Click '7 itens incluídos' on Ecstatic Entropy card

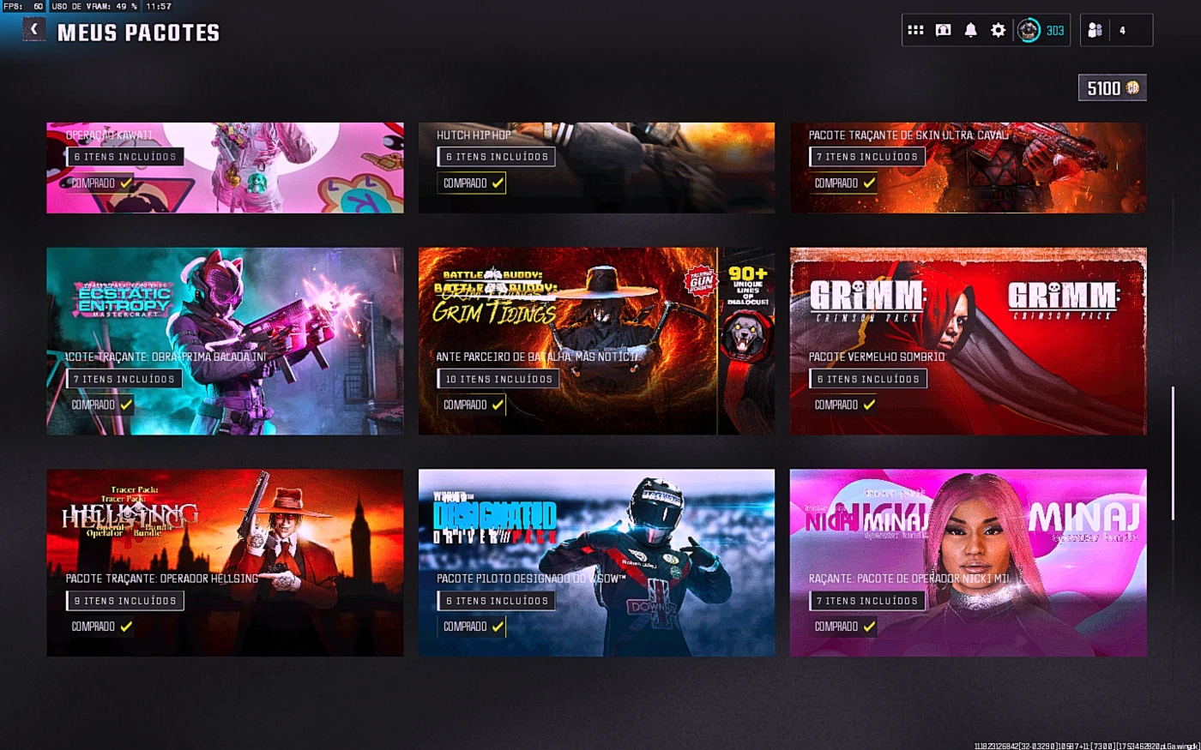click(x=124, y=379)
